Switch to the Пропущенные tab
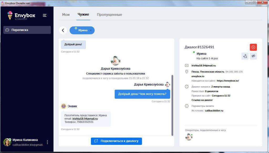Viewport: 269px width, 153px height. [110, 14]
